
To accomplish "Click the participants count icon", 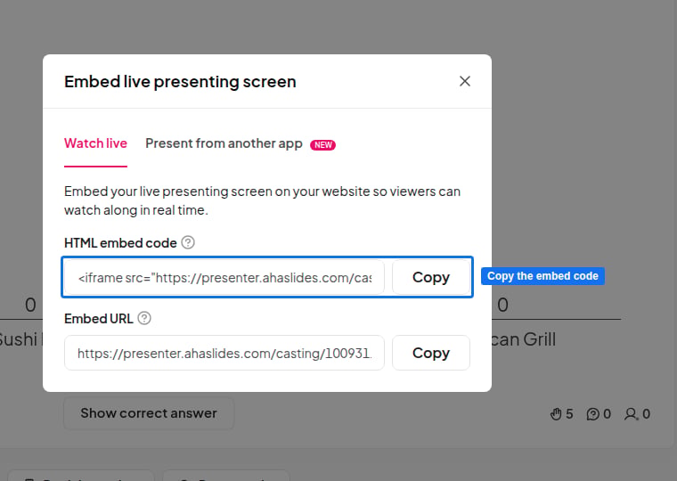I will point(631,414).
